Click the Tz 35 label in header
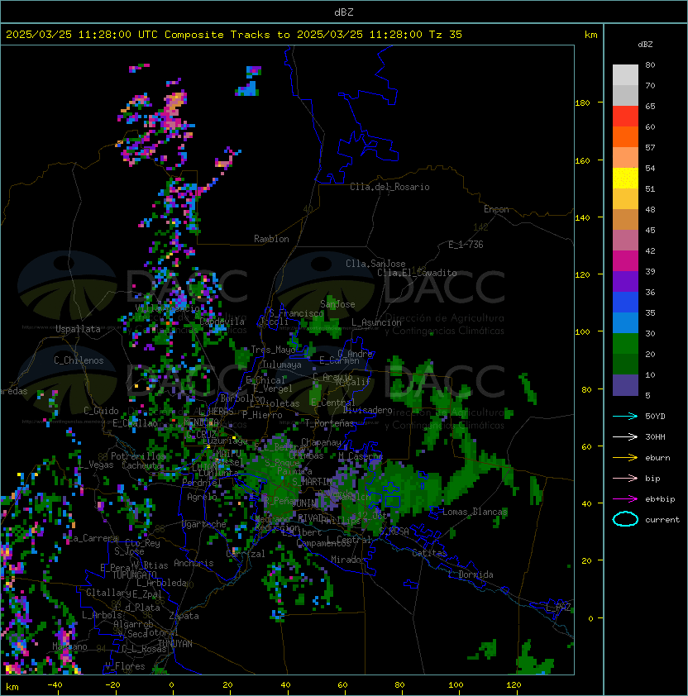The width and height of the screenshot is (688, 696). (446, 35)
